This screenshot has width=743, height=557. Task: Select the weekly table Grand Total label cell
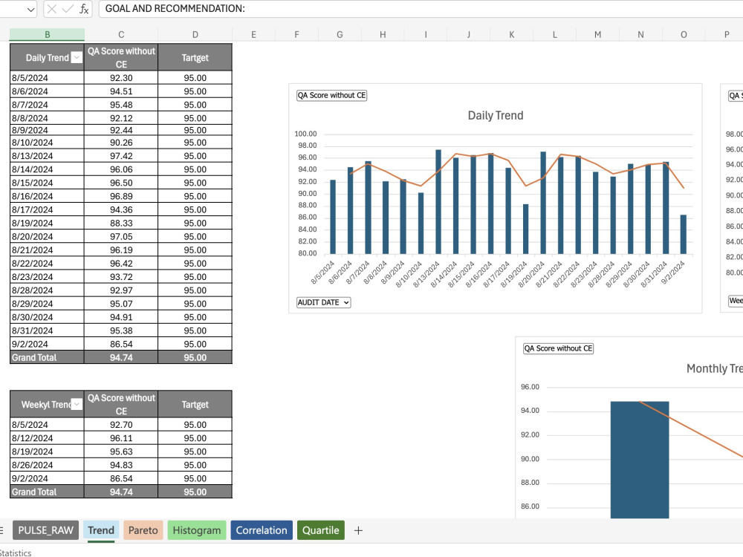coord(47,492)
